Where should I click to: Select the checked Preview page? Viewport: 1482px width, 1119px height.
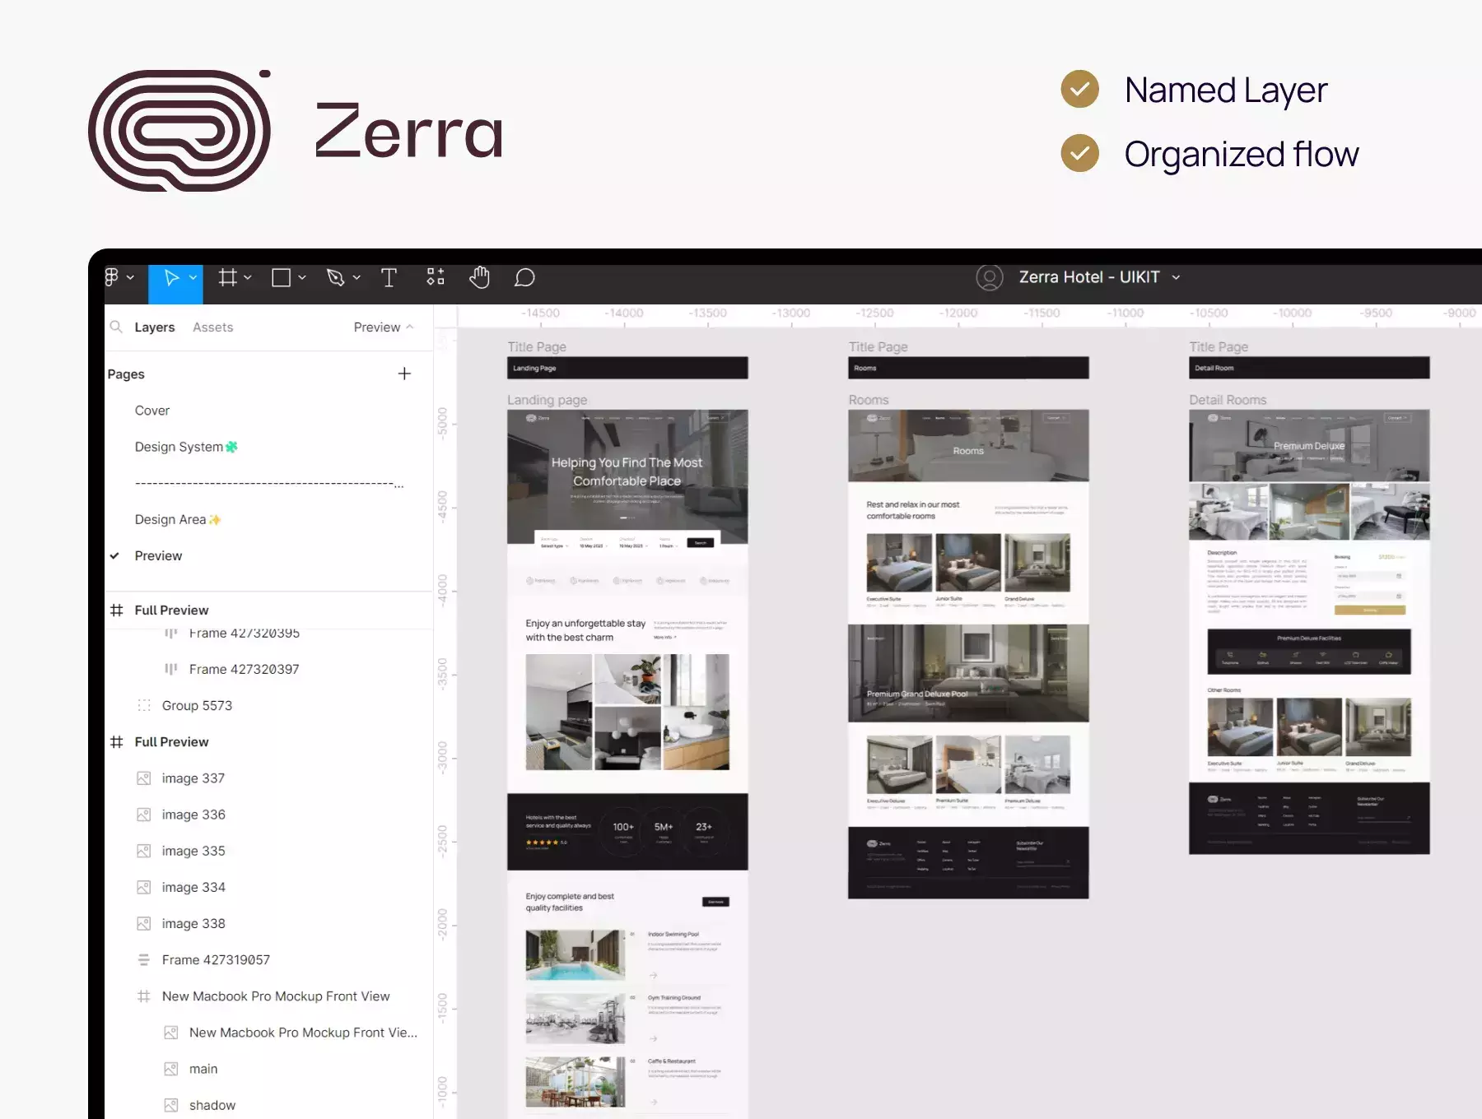point(158,555)
